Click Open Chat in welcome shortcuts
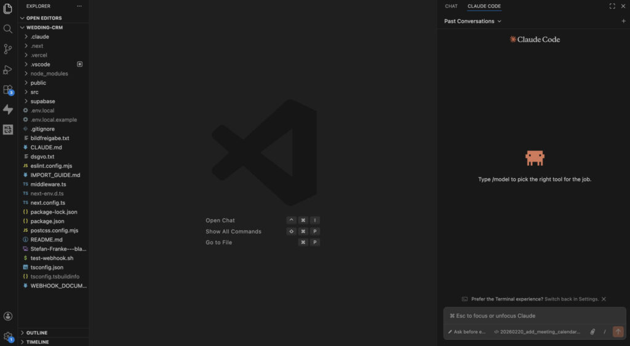 click(220, 221)
